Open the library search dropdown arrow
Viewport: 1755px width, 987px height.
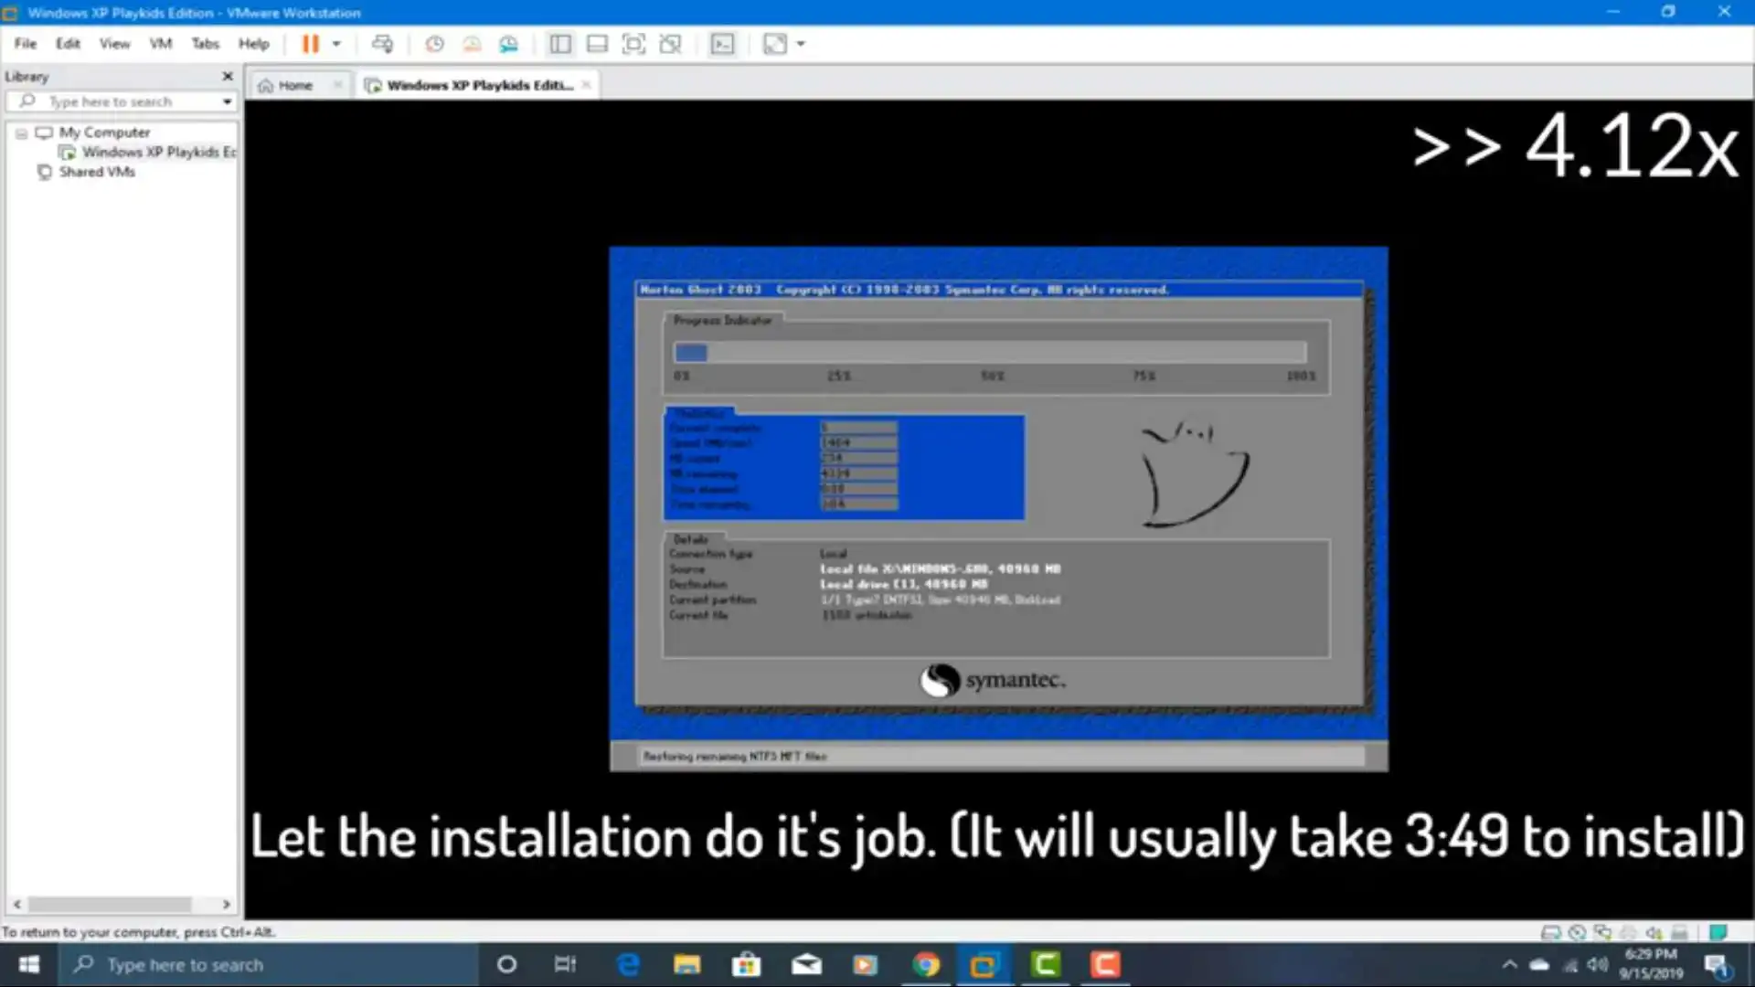(227, 101)
